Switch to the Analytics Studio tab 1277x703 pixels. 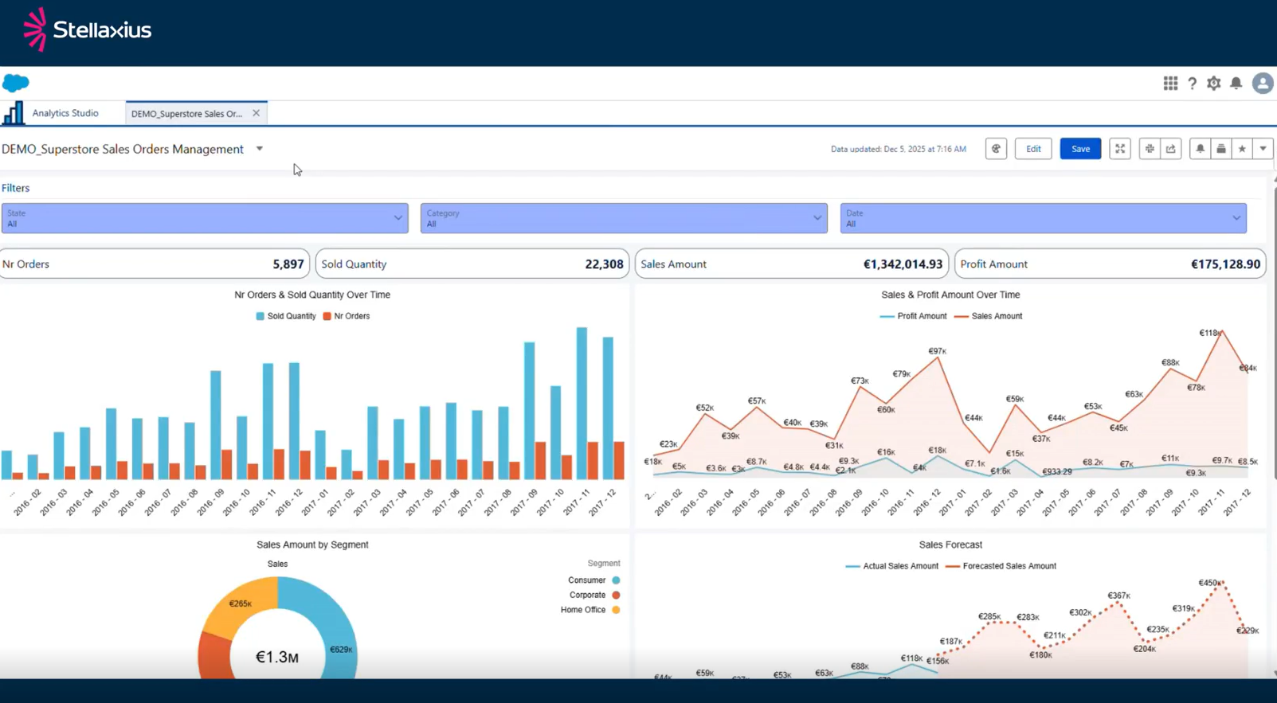(x=65, y=113)
